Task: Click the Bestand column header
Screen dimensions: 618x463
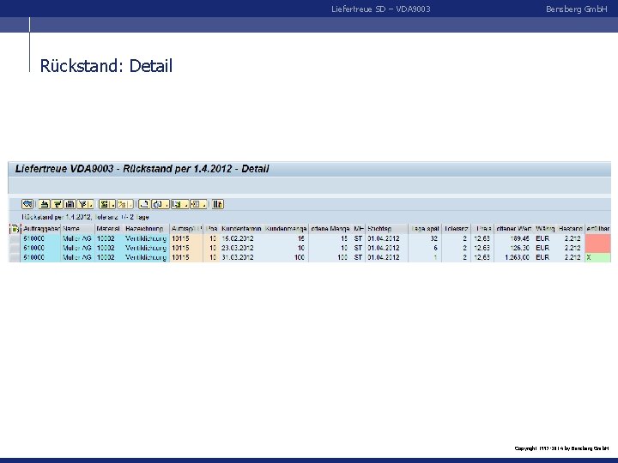Action: [570, 228]
